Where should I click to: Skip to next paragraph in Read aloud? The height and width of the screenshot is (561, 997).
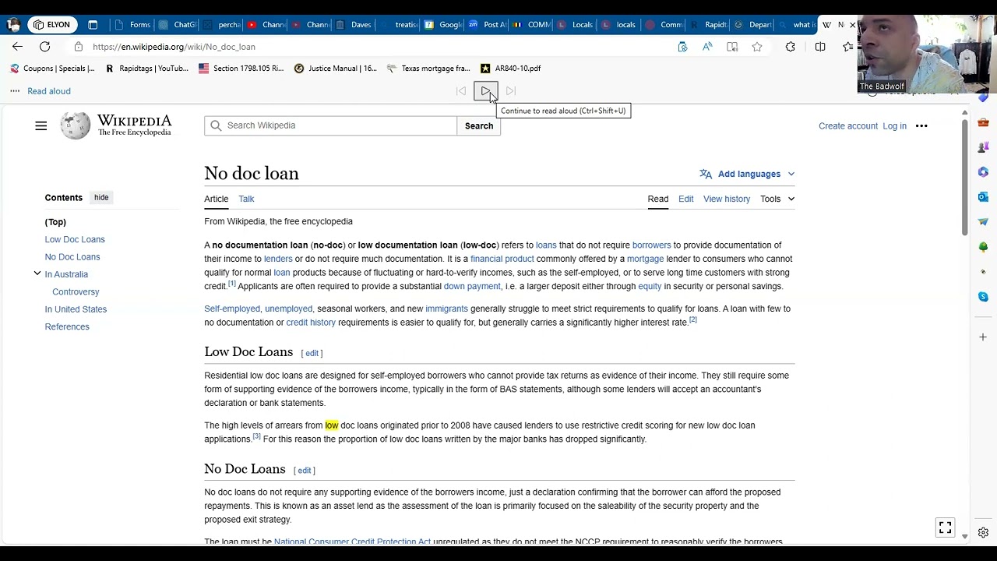click(x=511, y=91)
